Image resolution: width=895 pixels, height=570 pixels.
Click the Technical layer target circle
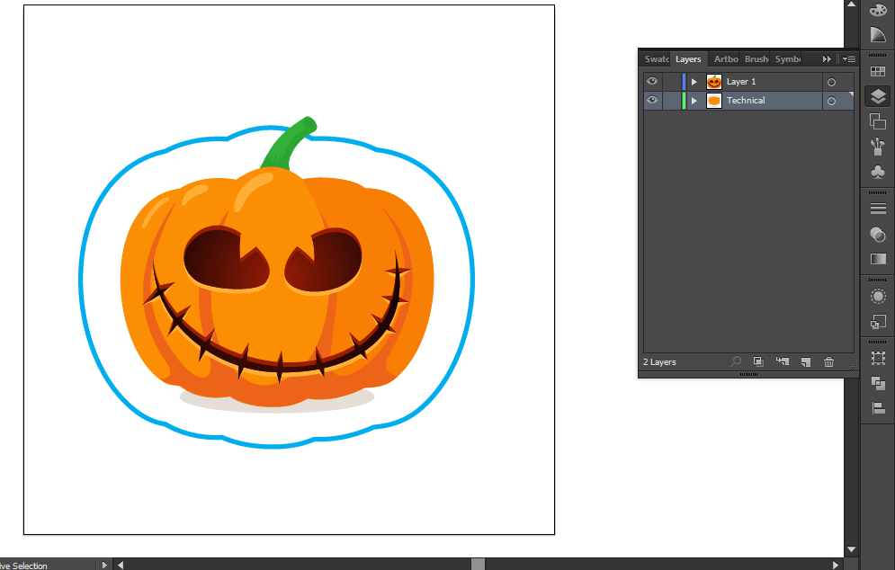(x=831, y=101)
